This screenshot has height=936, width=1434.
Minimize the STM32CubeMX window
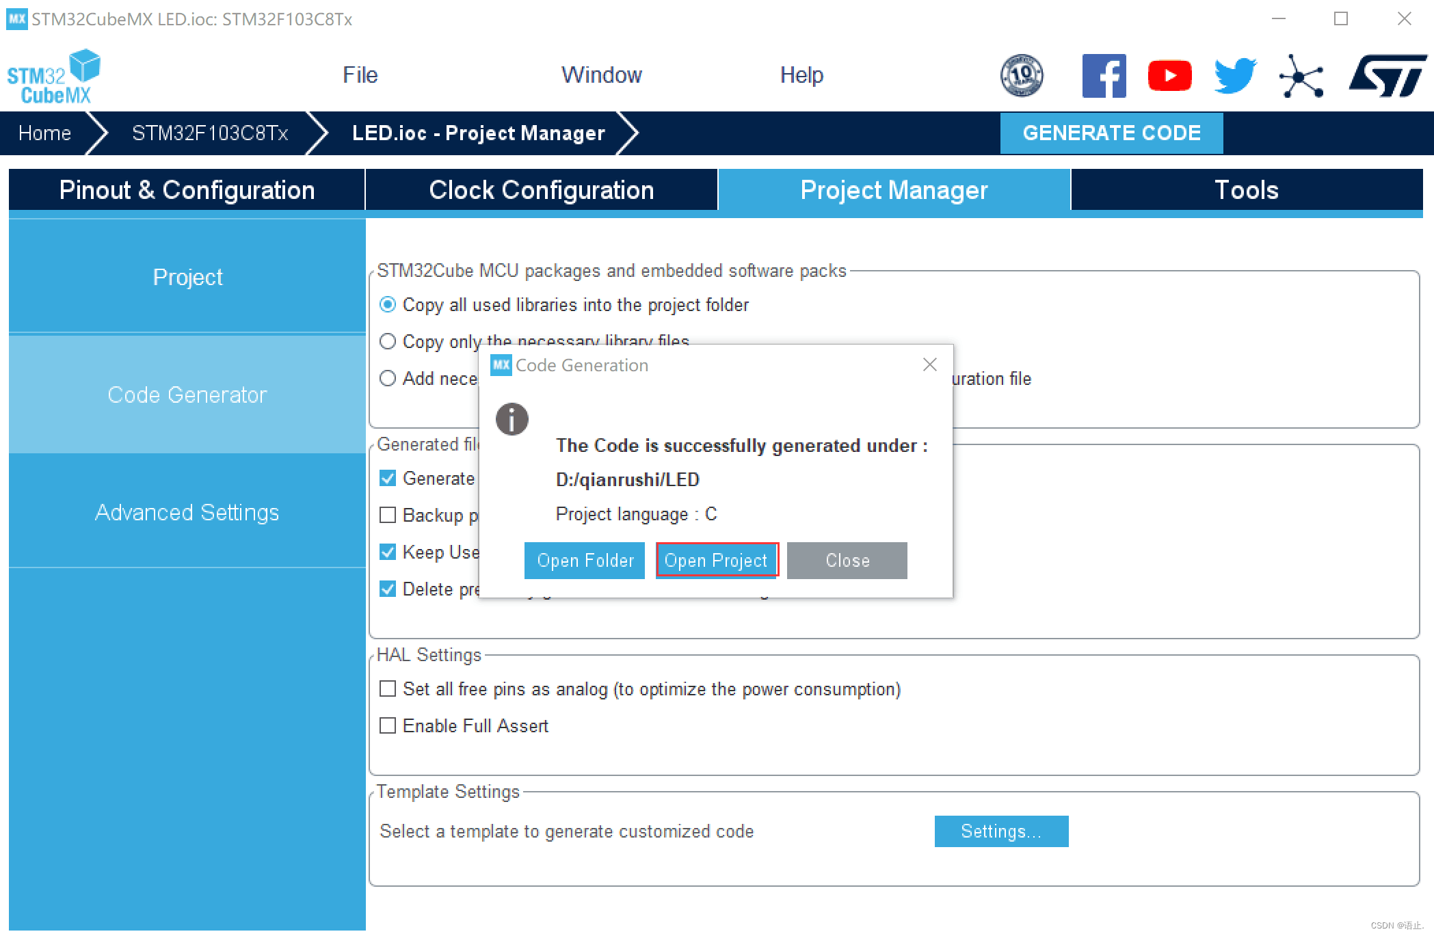pos(1278,18)
